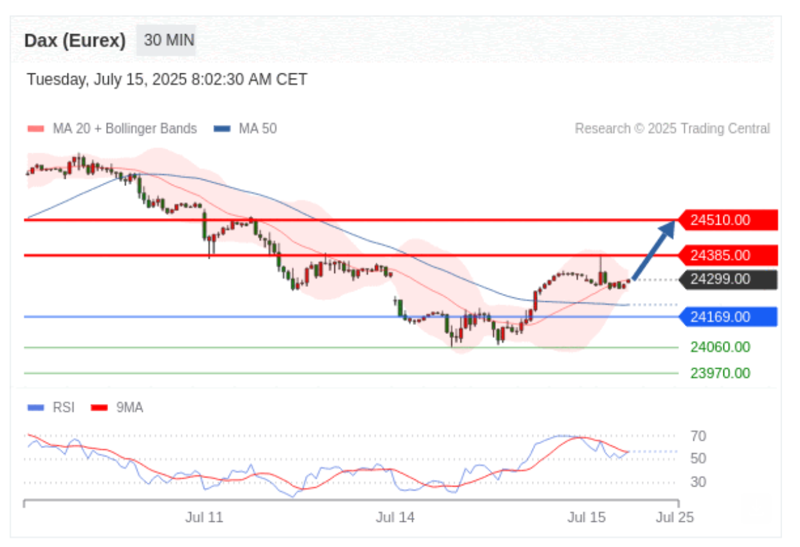The image size is (800, 547).
Task: Click the Dax (Eurex) chart title
Action: (75, 41)
